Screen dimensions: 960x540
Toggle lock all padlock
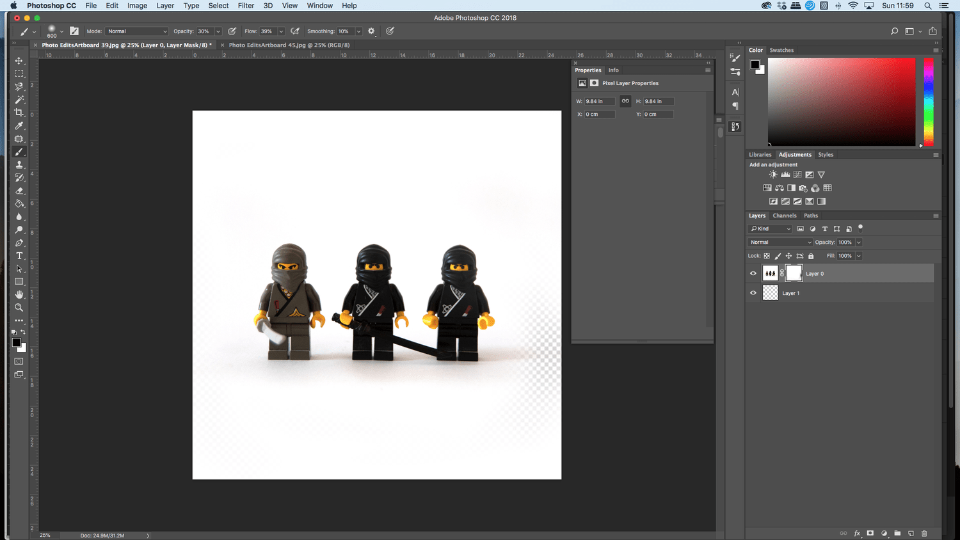[x=811, y=256]
